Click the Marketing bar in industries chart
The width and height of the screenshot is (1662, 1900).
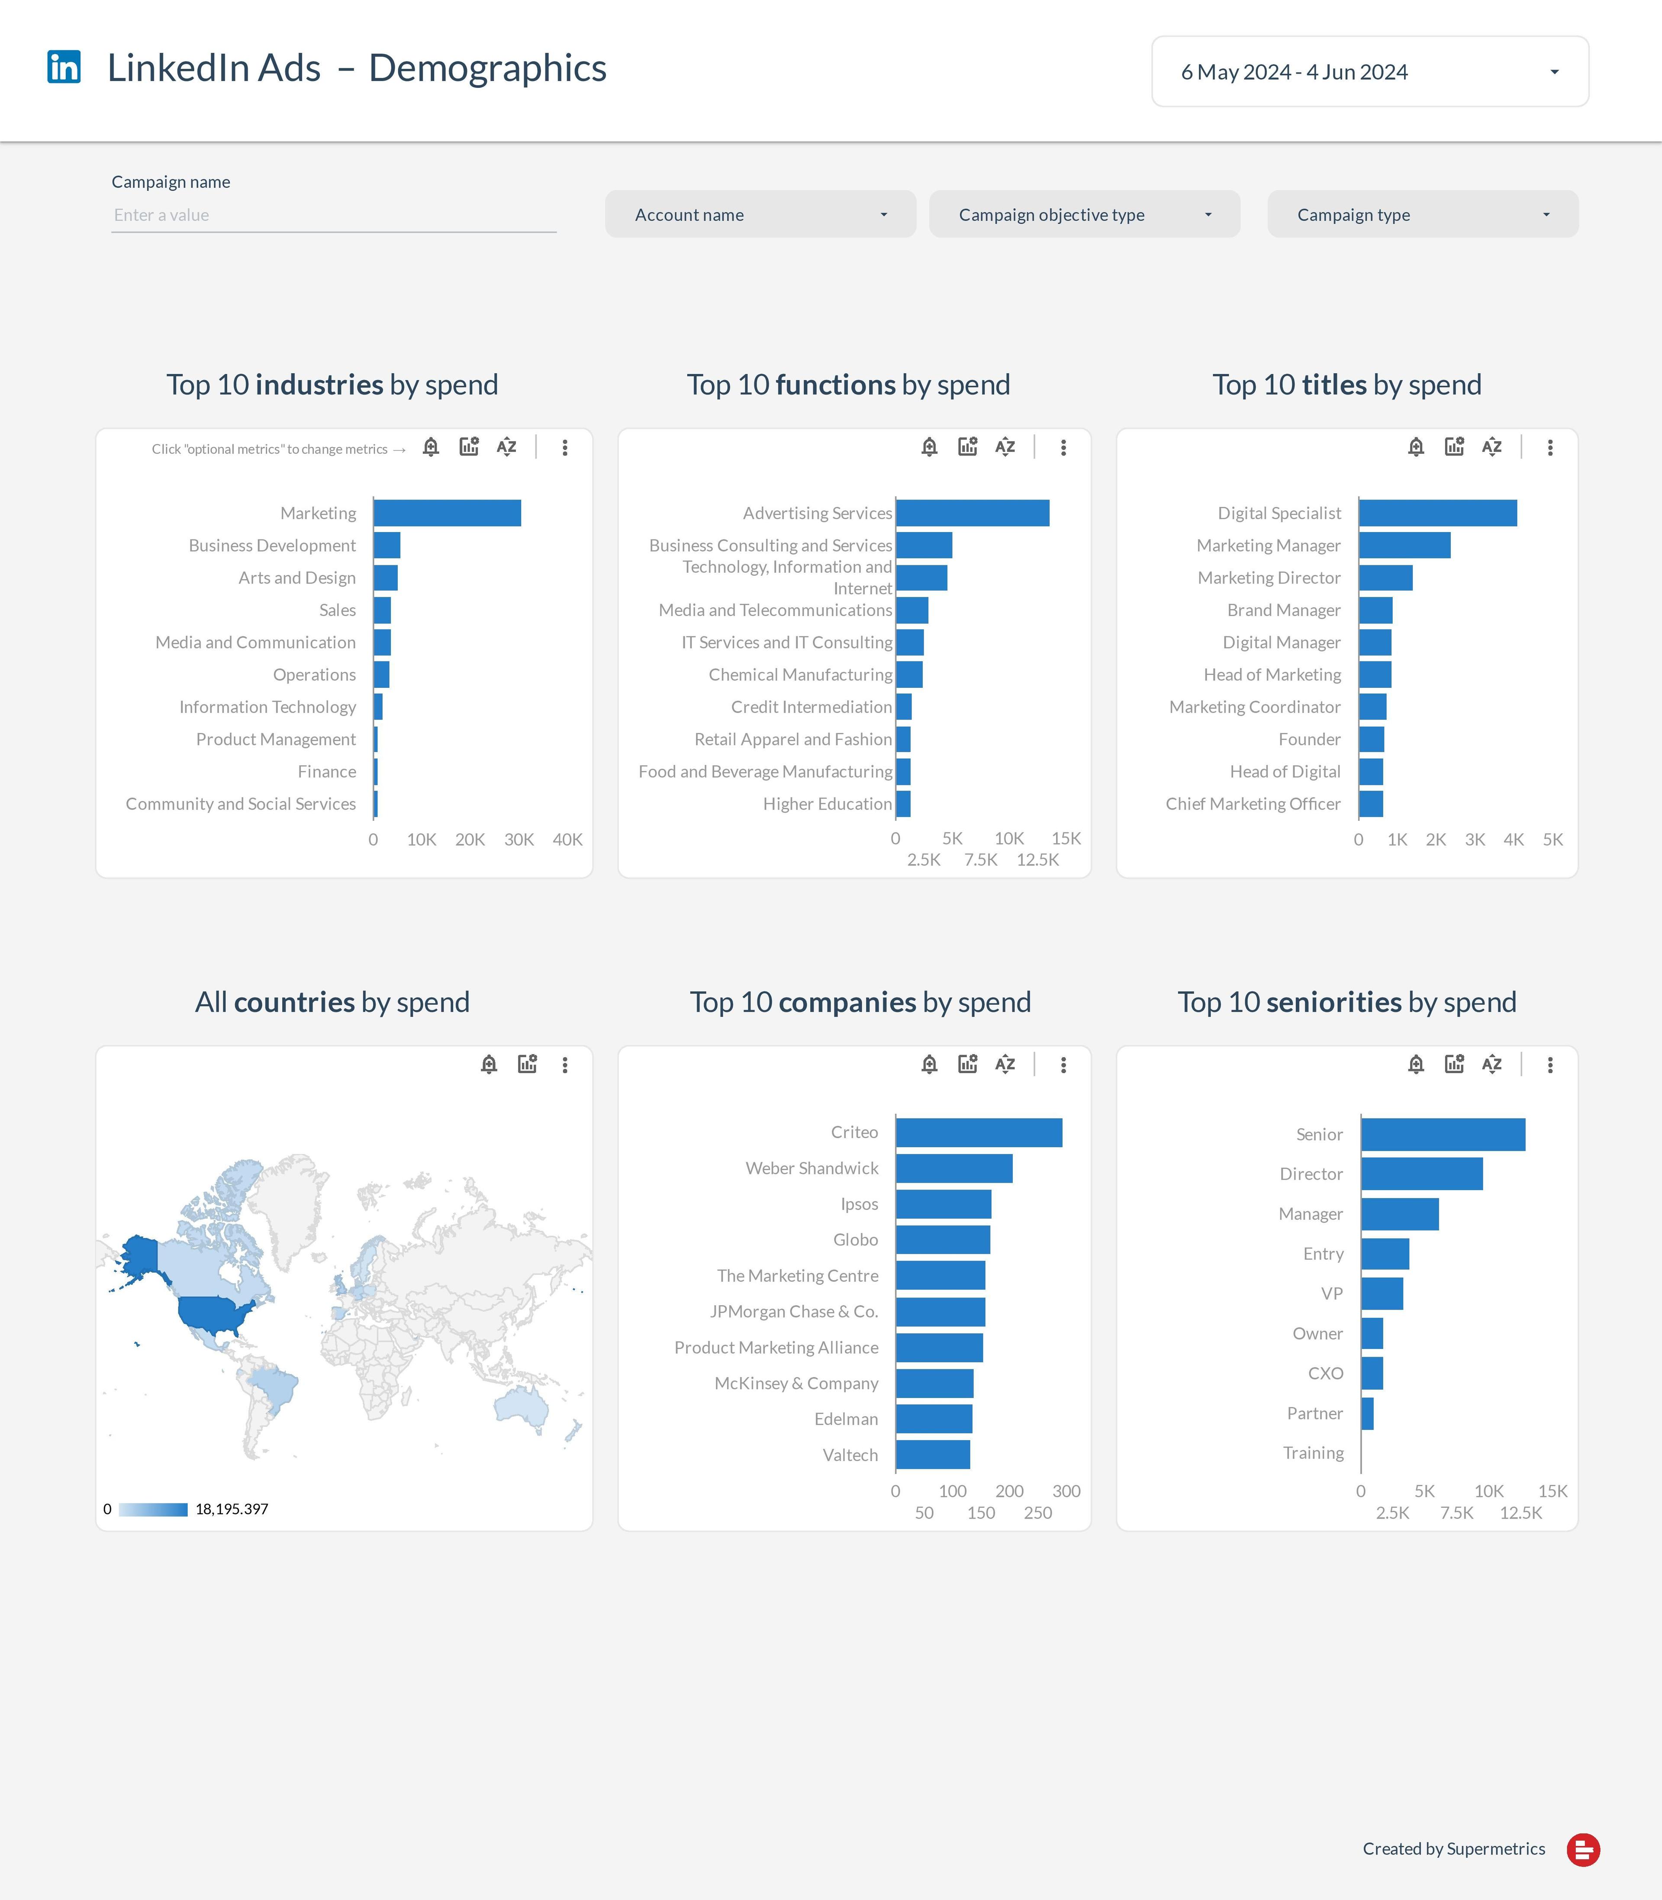[x=446, y=513]
